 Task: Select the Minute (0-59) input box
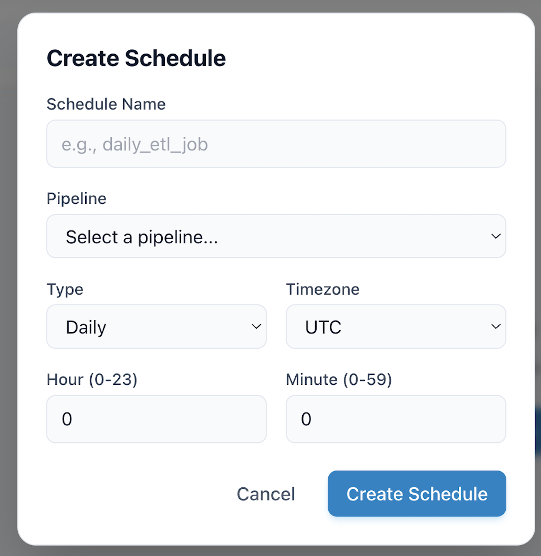(395, 419)
